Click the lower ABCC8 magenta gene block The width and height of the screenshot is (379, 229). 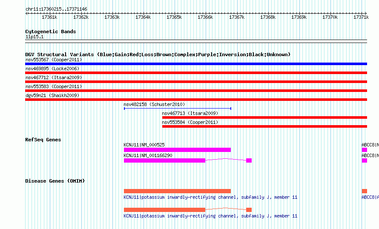pyautogui.click(x=365, y=160)
